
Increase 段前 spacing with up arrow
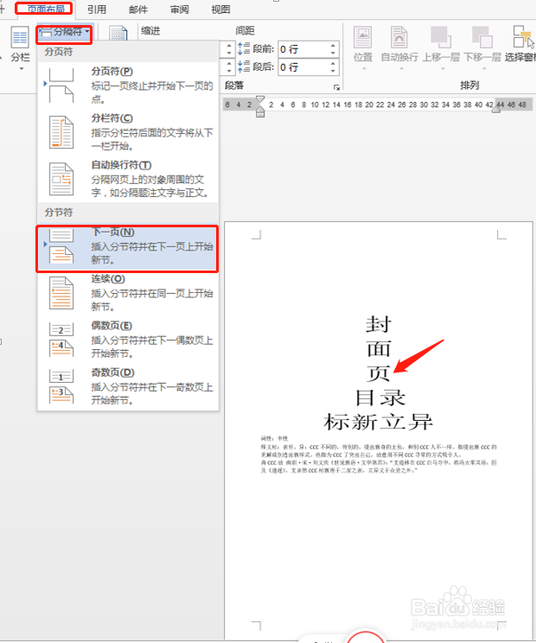point(333,46)
